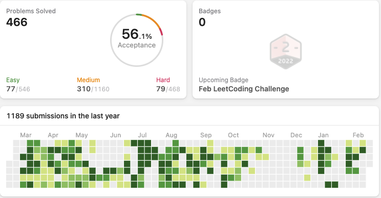Click the Hard solved count 79/468
The height and width of the screenshot is (198, 381).
coord(168,89)
